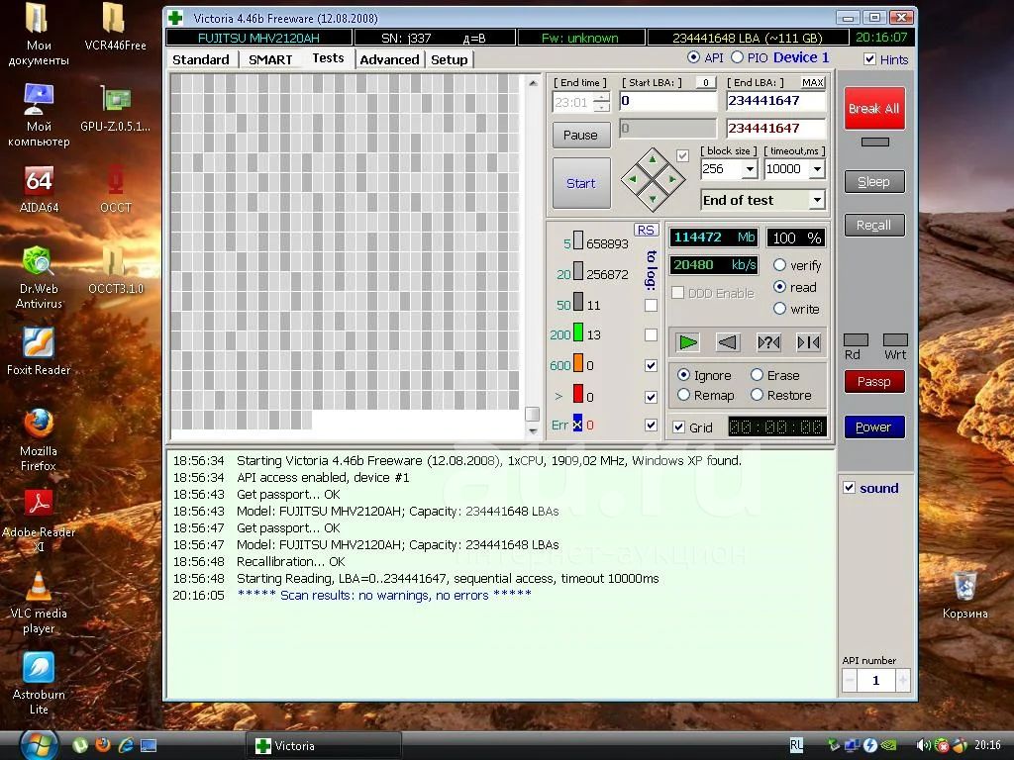1014x760 pixels.
Task: Select the VLC media player desktop icon
Action: 39,603
